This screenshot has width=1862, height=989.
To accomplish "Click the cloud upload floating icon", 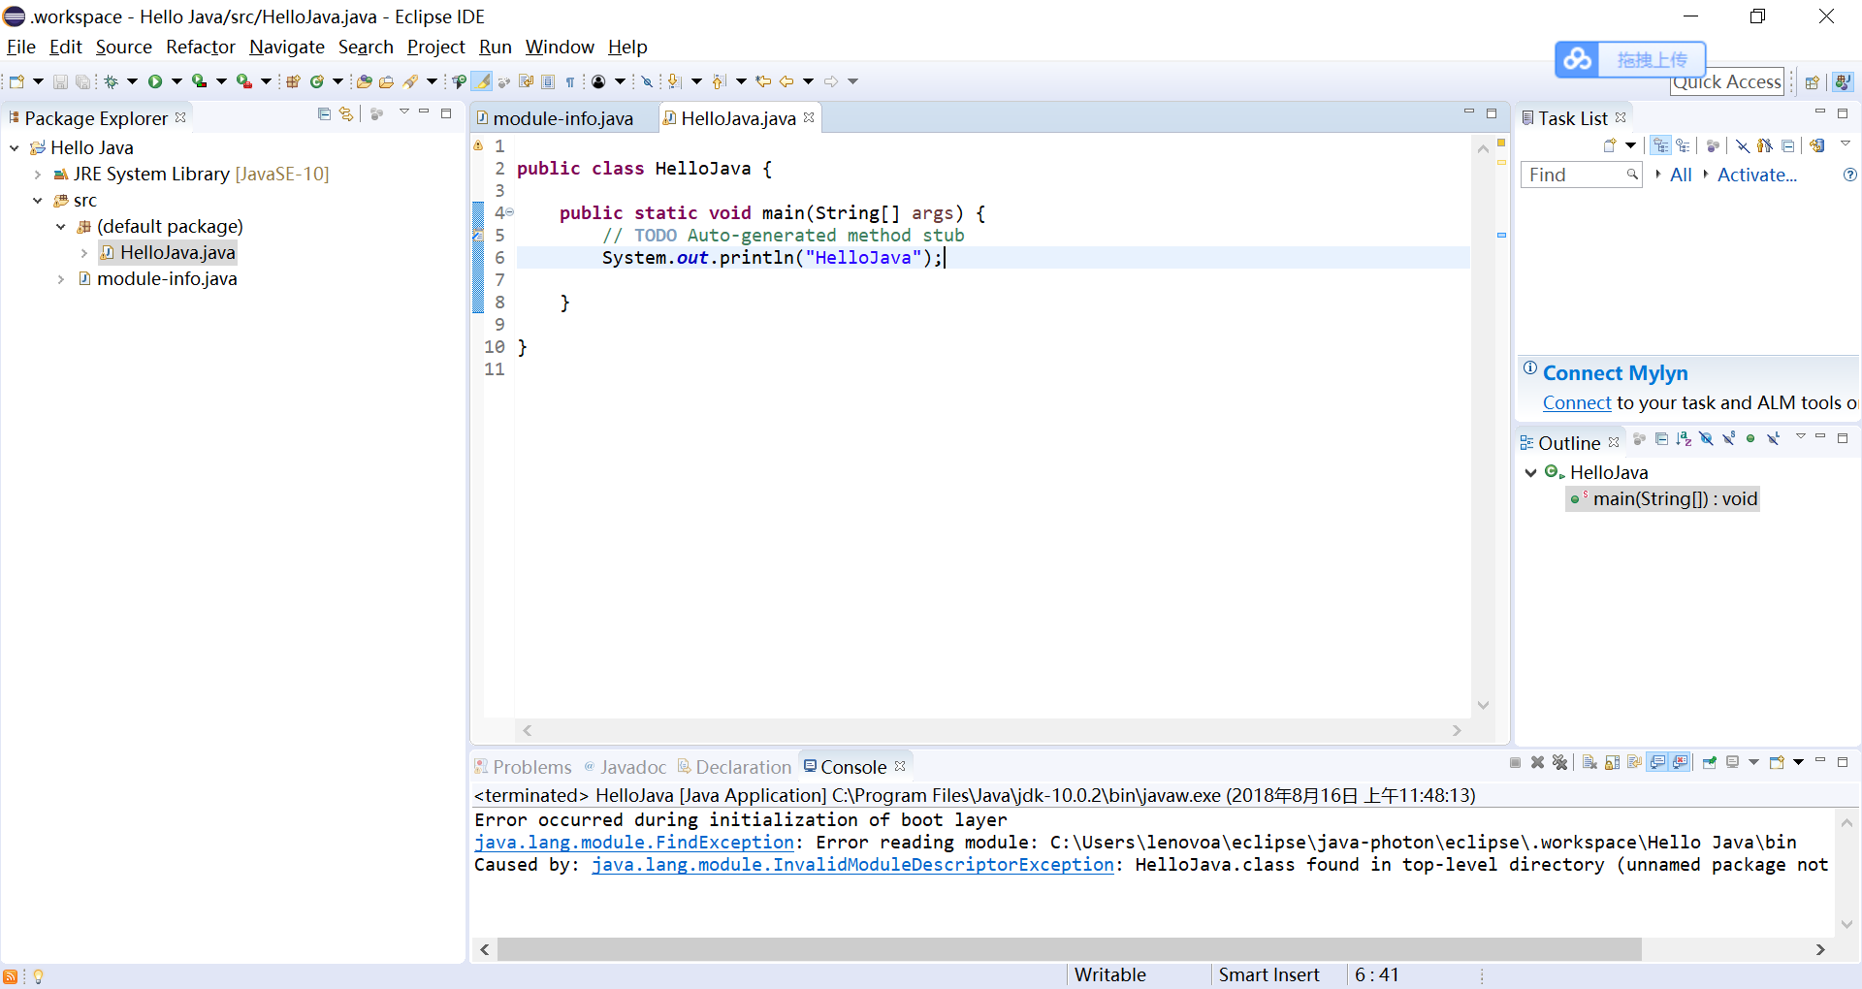I will [x=1577, y=59].
